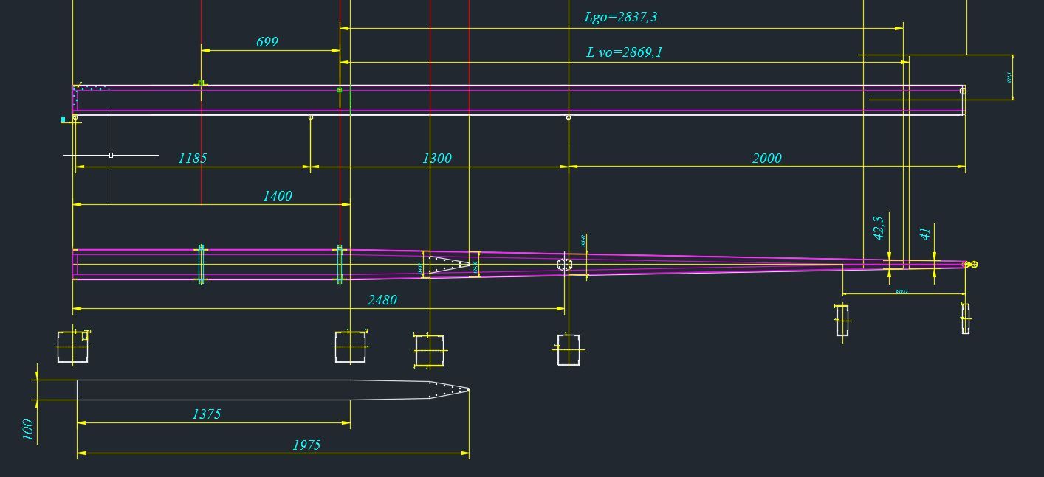Viewport: 1044px width, 477px height.
Task: Click the 1375 dimension text
Action: (206, 414)
